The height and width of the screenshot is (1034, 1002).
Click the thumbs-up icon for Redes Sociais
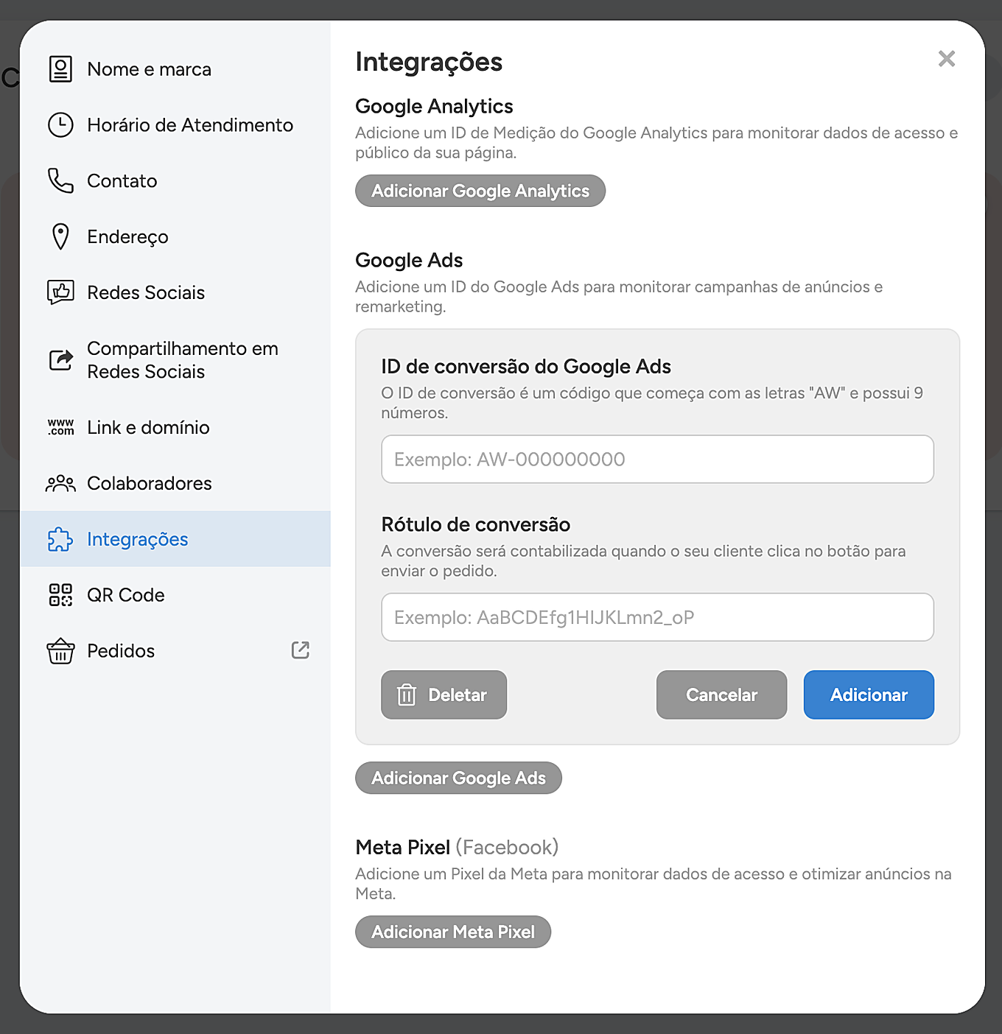coord(60,292)
